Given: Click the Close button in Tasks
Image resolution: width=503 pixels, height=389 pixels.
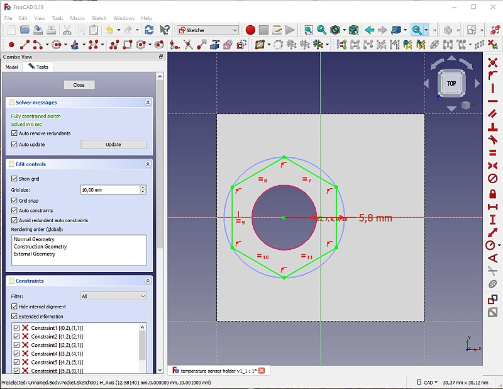Looking at the screenshot, I should pyautogui.click(x=79, y=85).
